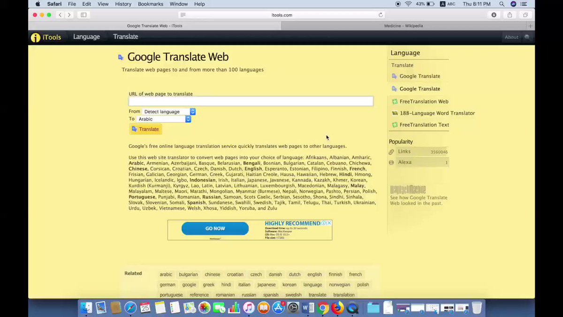Click the Translate heading in sidebar
Viewport: 563px width, 317px height.
[x=403, y=65]
